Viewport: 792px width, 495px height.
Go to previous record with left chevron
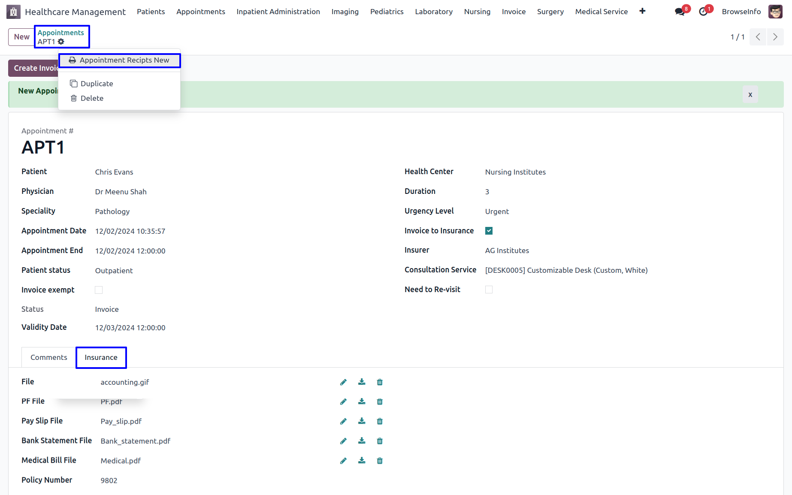[x=758, y=37]
